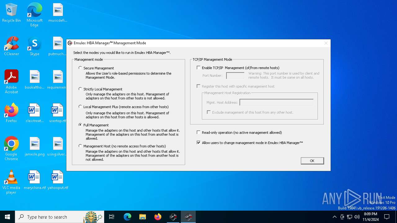The image size is (397, 223).
Task: Select the marychina.rtf document icon
Action: (x=34, y=180)
